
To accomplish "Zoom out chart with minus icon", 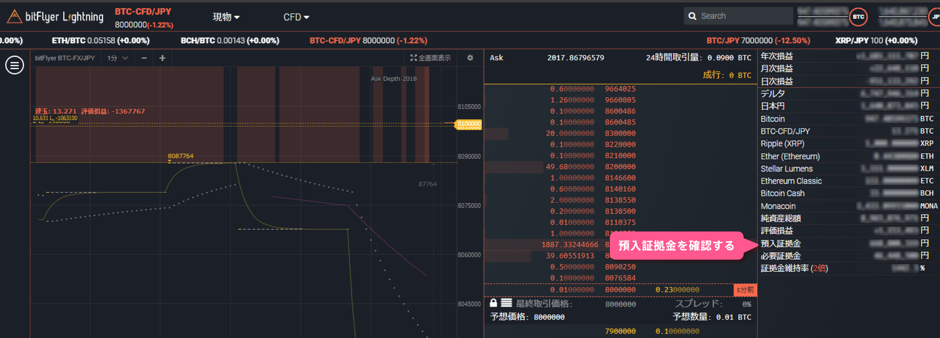I will click(144, 58).
